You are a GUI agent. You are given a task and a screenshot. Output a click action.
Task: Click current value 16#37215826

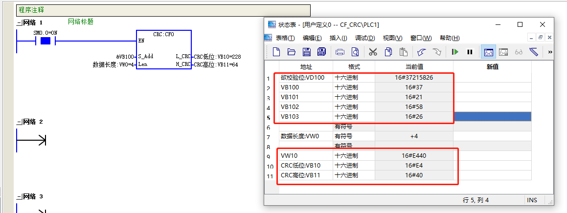pyautogui.click(x=414, y=77)
